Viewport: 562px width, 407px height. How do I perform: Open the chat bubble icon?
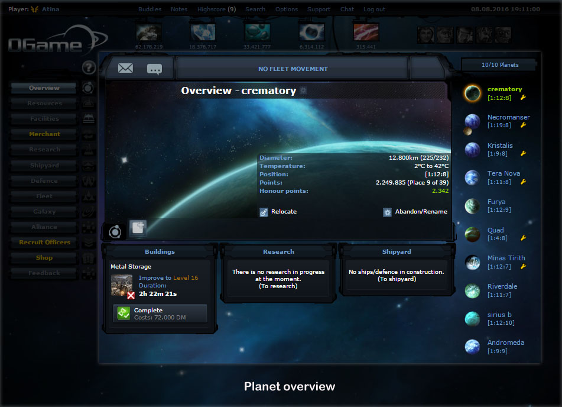coord(154,69)
